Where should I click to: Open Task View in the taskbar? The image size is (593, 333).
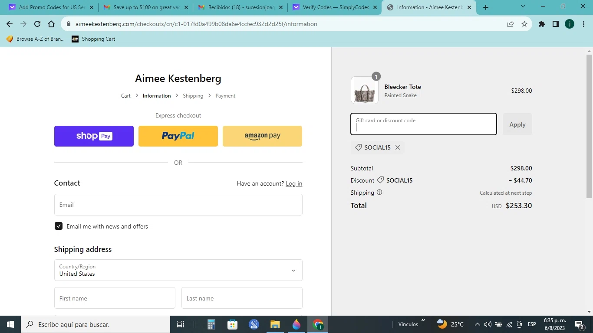[x=181, y=324]
